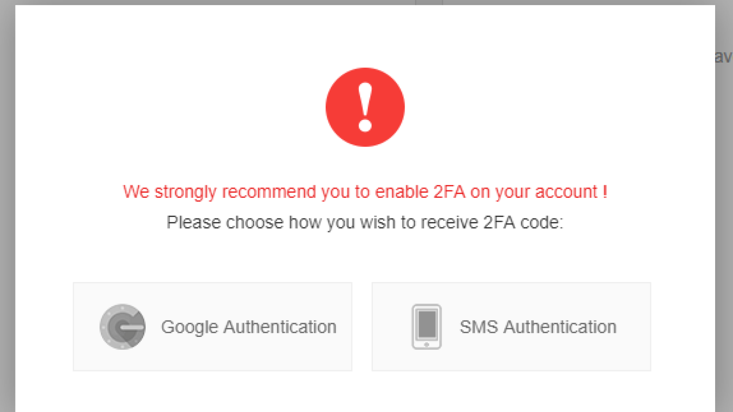
Task: Click the empty gap between the two authentication cards
Action: pyautogui.click(x=362, y=326)
